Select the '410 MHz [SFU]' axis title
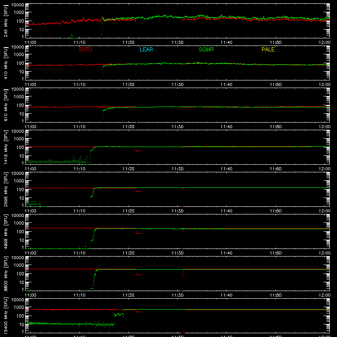The height and width of the screenshot is (337, 337). (x=6, y=63)
